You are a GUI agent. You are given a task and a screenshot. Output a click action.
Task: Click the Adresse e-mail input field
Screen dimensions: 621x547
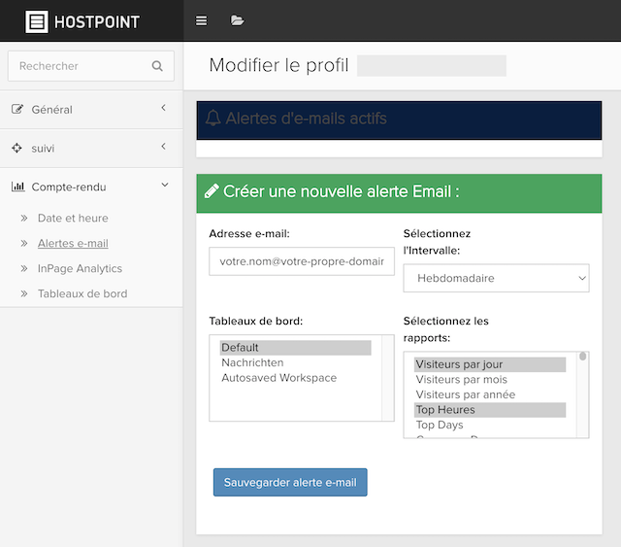click(302, 261)
